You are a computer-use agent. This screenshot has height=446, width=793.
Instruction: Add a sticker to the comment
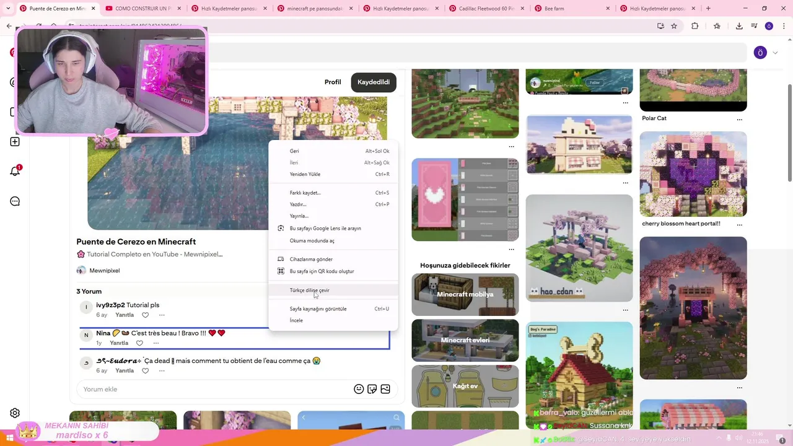pyautogui.click(x=372, y=389)
